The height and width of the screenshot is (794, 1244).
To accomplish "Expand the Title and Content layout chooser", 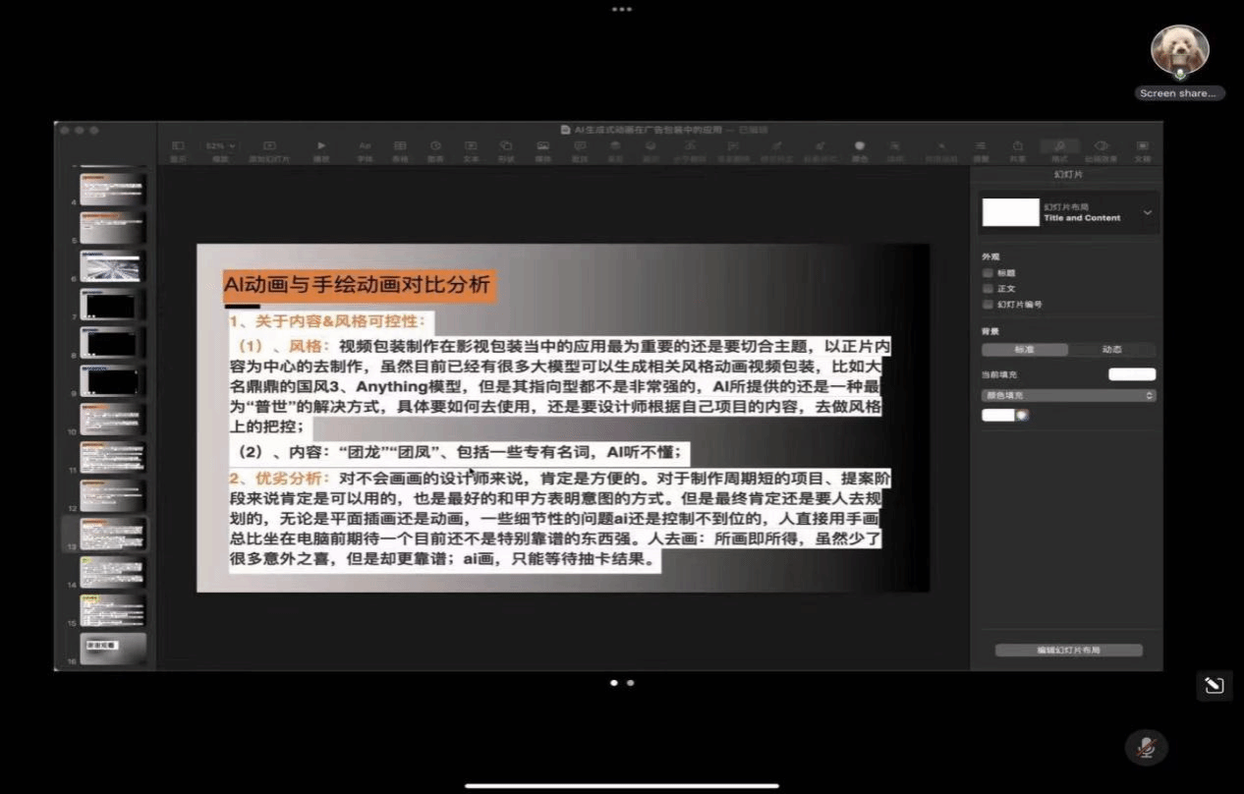I will pyautogui.click(x=1147, y=212).
